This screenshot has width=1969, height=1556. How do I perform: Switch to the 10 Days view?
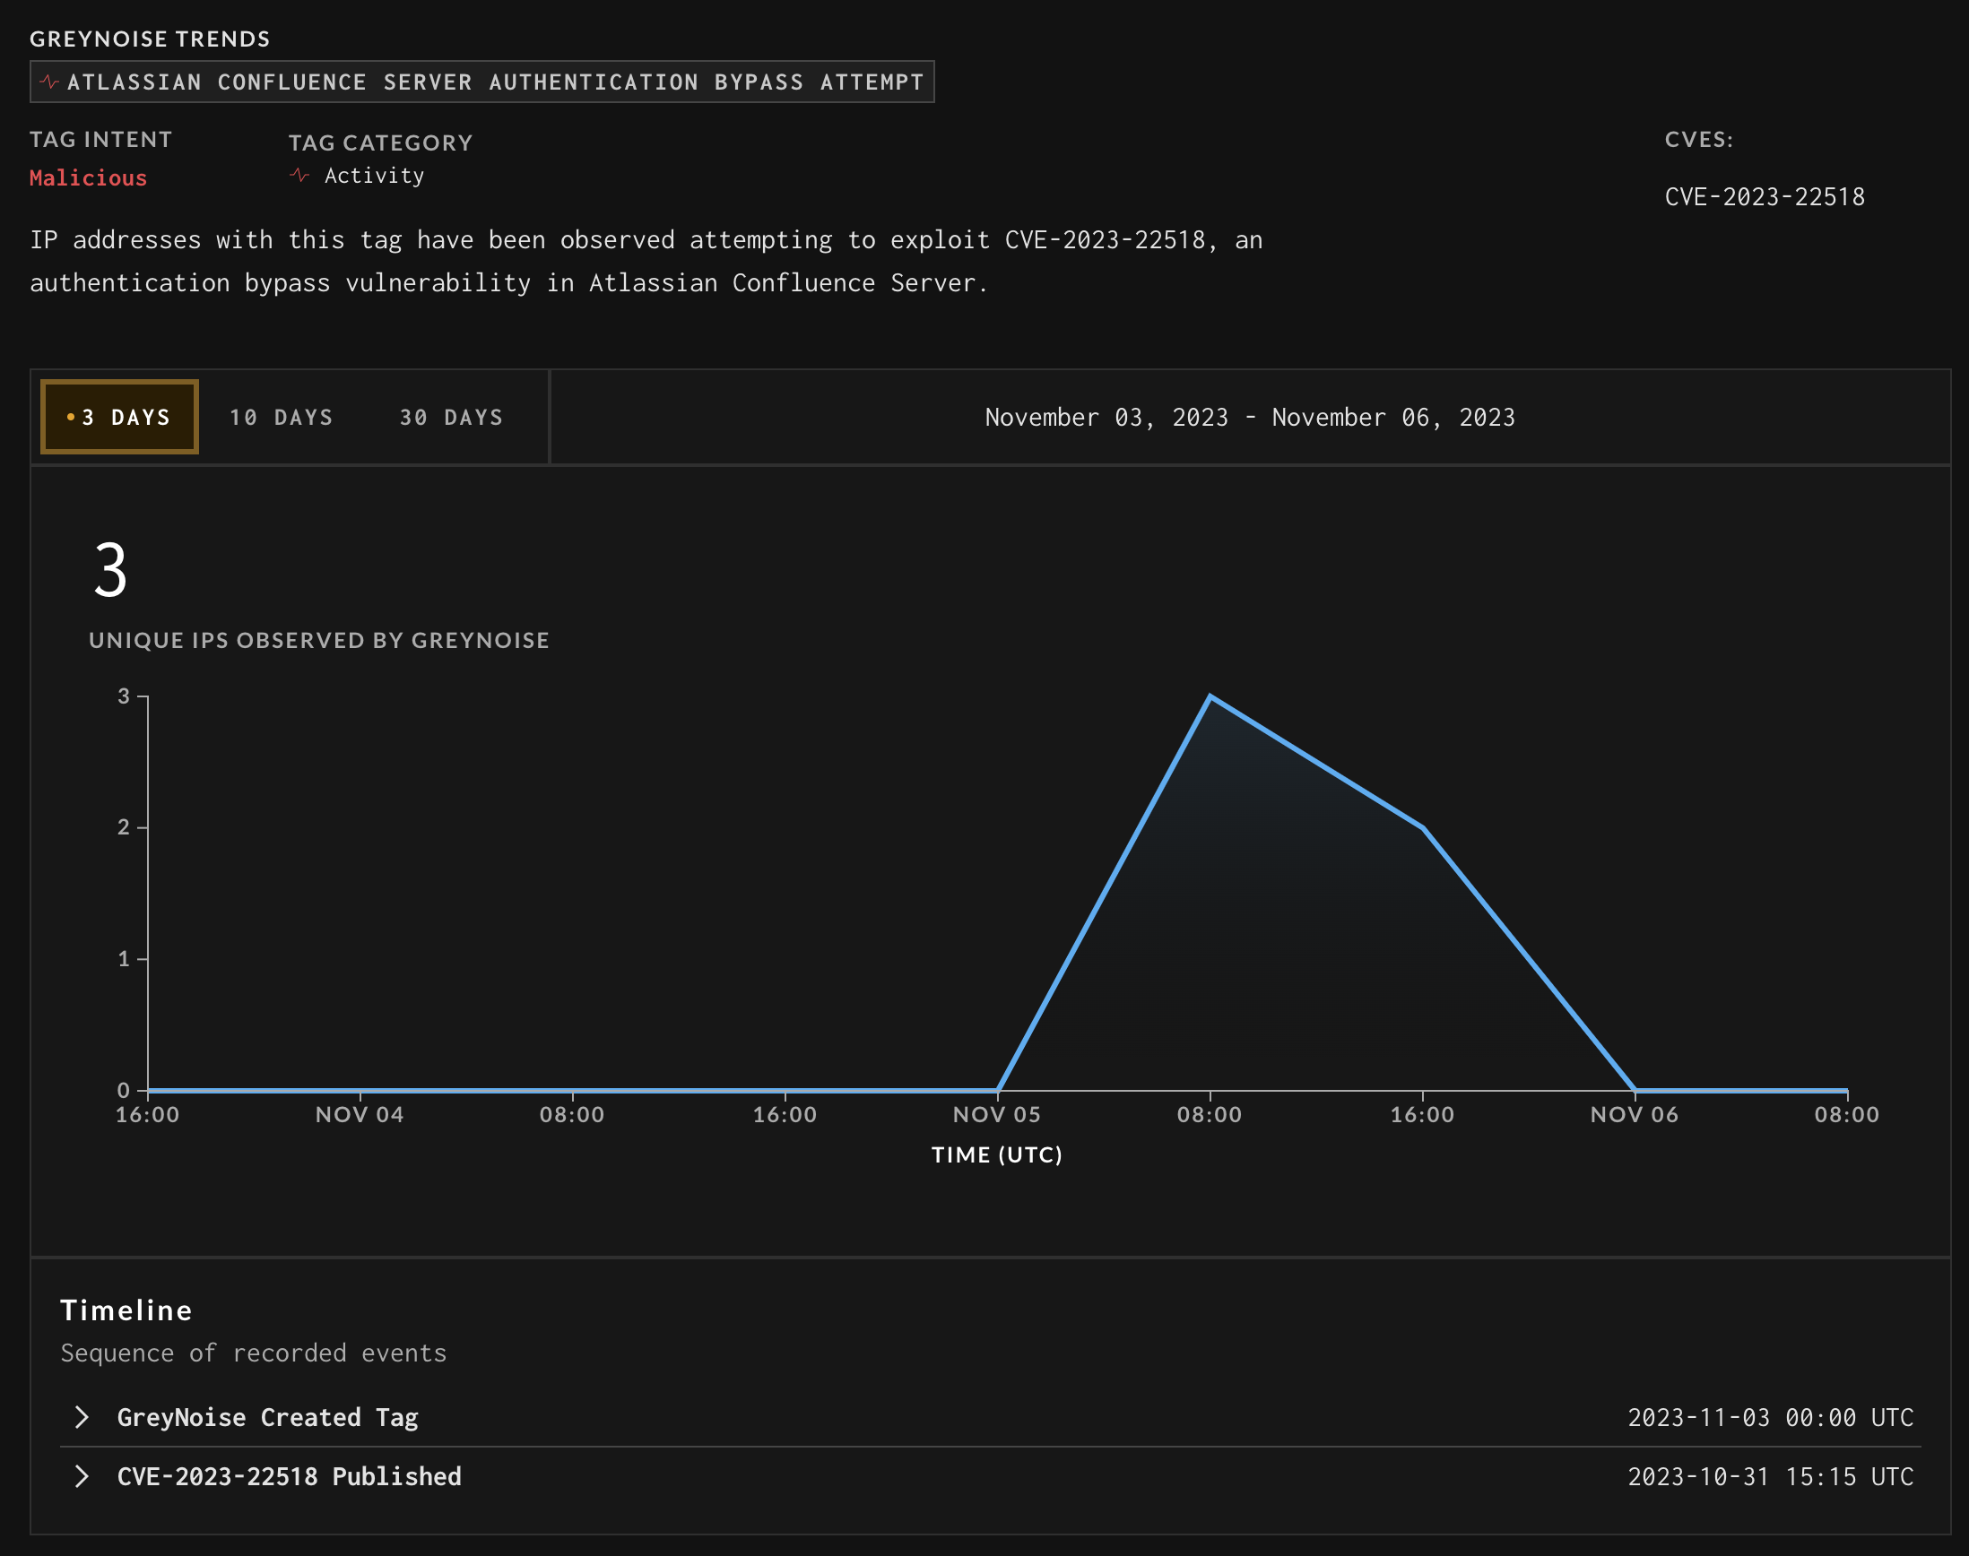[x=281, y=418]
